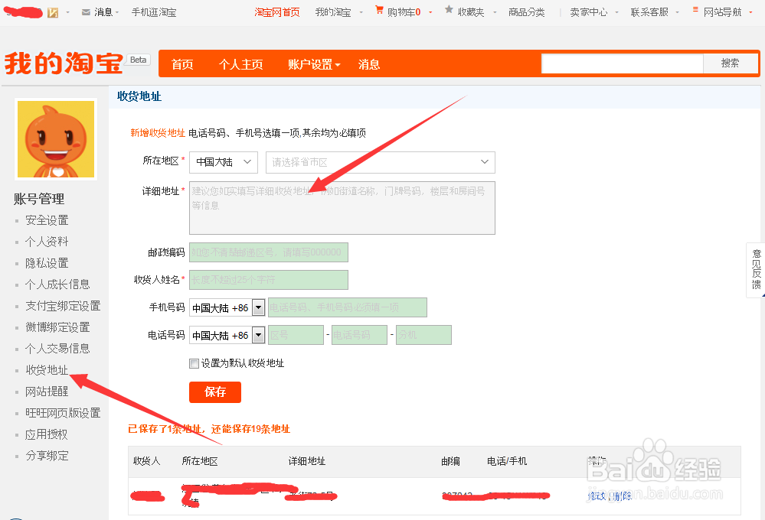Viewport: 765px width, 520px height.
Task: Click the orange mascot avatar image
Action: click(56, 139)
